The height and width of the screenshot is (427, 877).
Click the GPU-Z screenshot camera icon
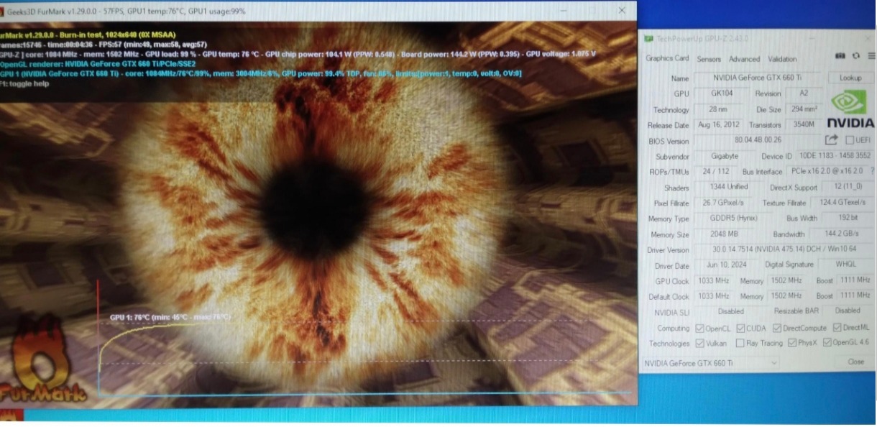(840, 56)
